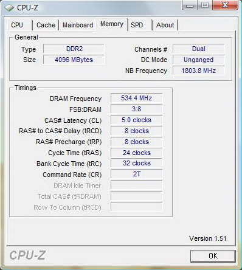242x270 pixels.
Task: Click CAS# Latency value 5.0 clocks
Action: (137, 120)
